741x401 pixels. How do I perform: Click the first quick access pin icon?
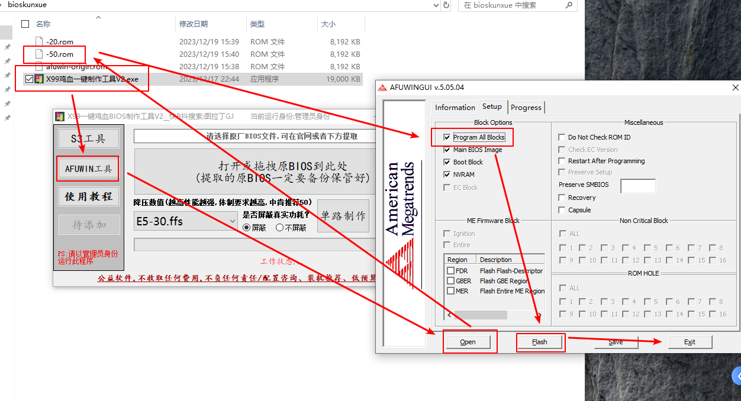pos(7,47)
